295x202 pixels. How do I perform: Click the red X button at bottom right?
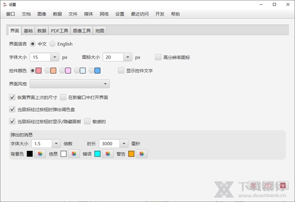(x=283, y=186)
